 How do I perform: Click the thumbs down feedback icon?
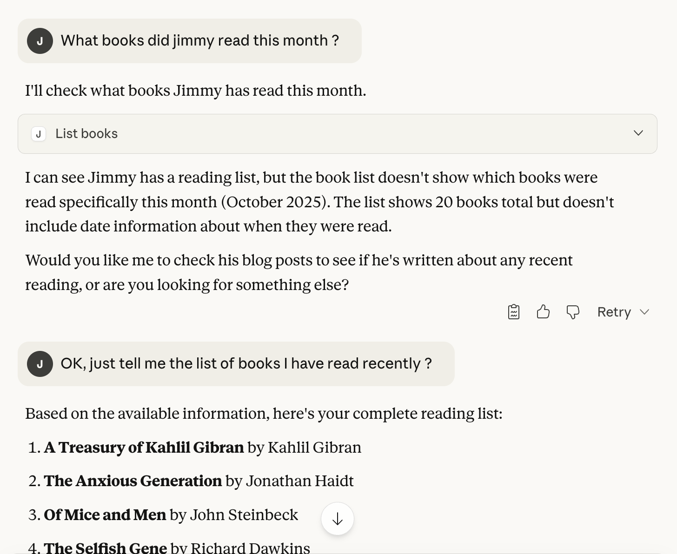573,312
